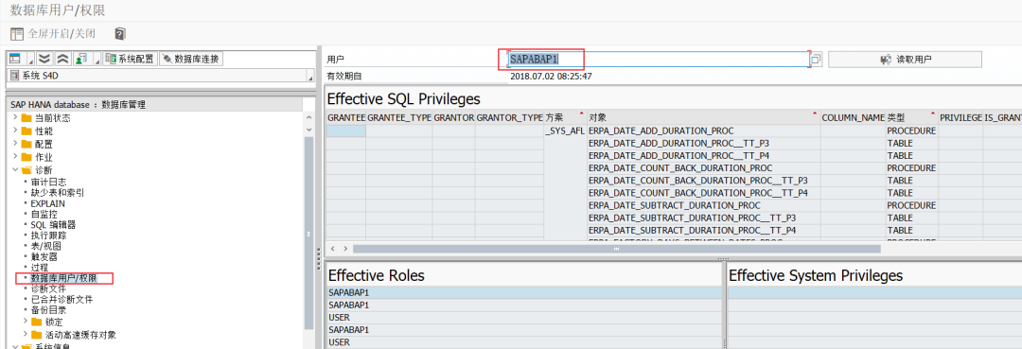Viewport: 1022px width, 349px height.
Task: Select the SQL 编辑器 tree item
Action: 53,225
